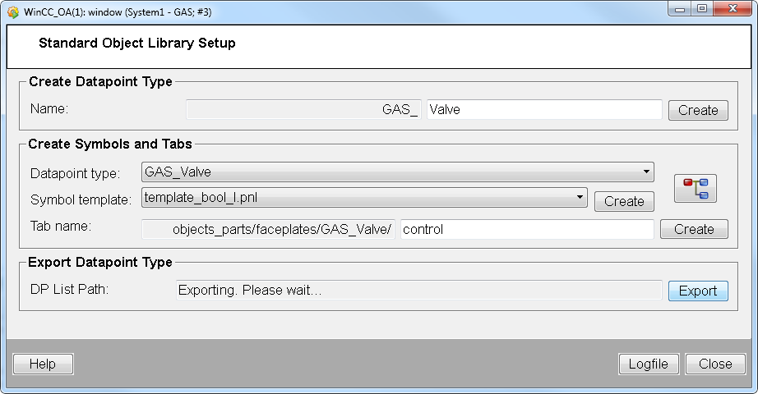Open the Help button
Image resolution: width=758 pixels, height=394 pixels.
tap(43, 364)
